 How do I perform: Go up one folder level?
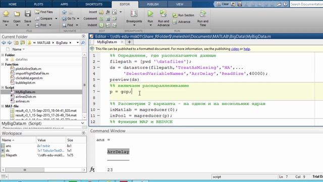tap(16, 42)
